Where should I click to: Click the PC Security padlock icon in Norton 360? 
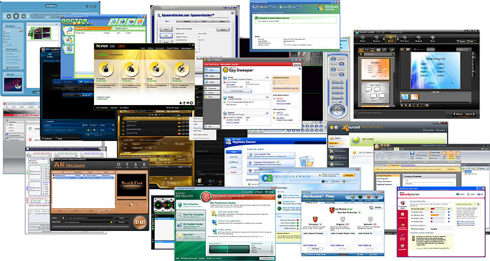click(106, 69)
